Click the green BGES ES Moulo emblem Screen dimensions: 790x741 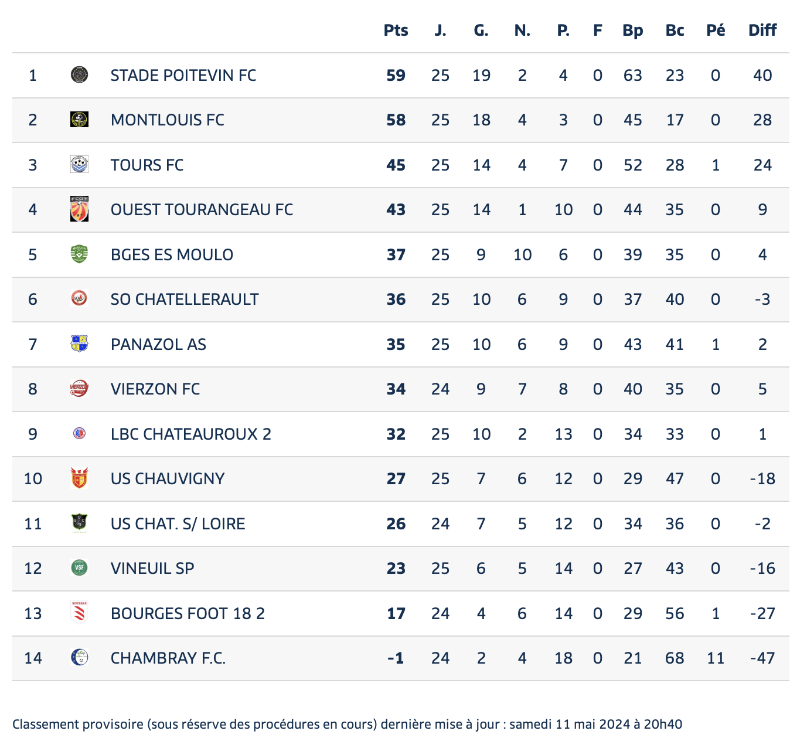(x=79, y=254)
